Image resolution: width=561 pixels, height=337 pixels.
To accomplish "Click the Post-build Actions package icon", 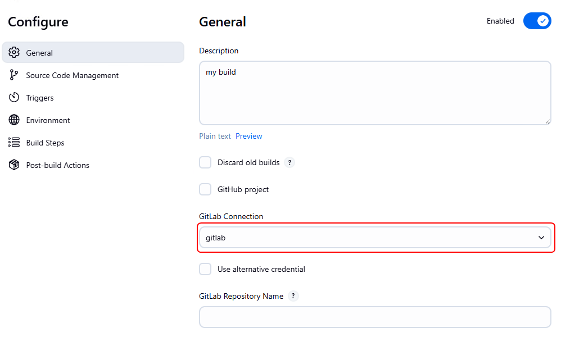I will (x=14, y=165).
